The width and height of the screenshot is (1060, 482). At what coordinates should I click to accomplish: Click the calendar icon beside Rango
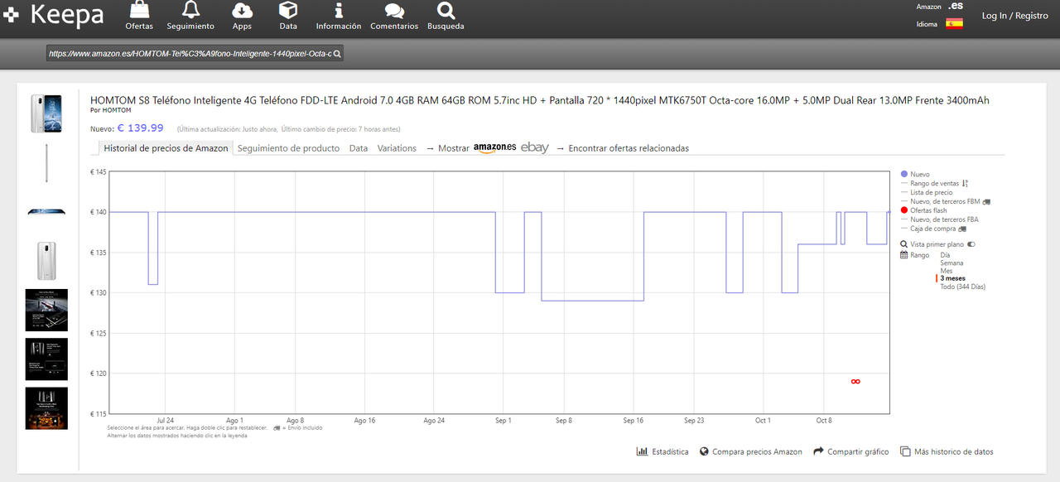click(x=904, y=255)
